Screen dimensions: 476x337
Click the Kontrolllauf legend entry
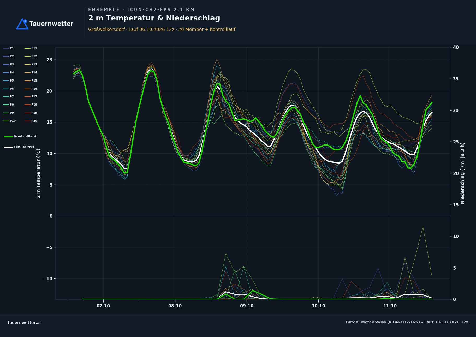tap(20, 136)
